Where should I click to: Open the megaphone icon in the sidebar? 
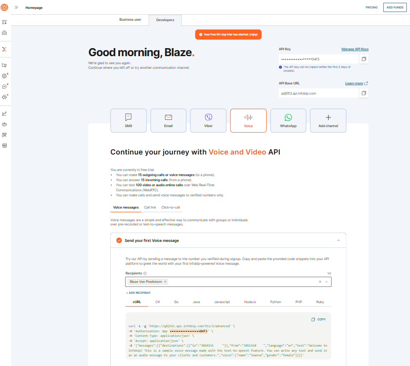[x=5, y=65]
